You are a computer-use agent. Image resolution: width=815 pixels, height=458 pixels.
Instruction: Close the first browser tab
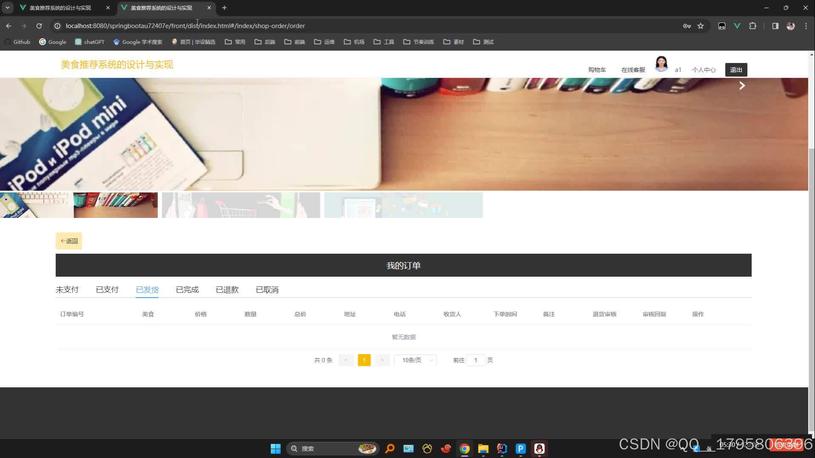coord(108,8)
